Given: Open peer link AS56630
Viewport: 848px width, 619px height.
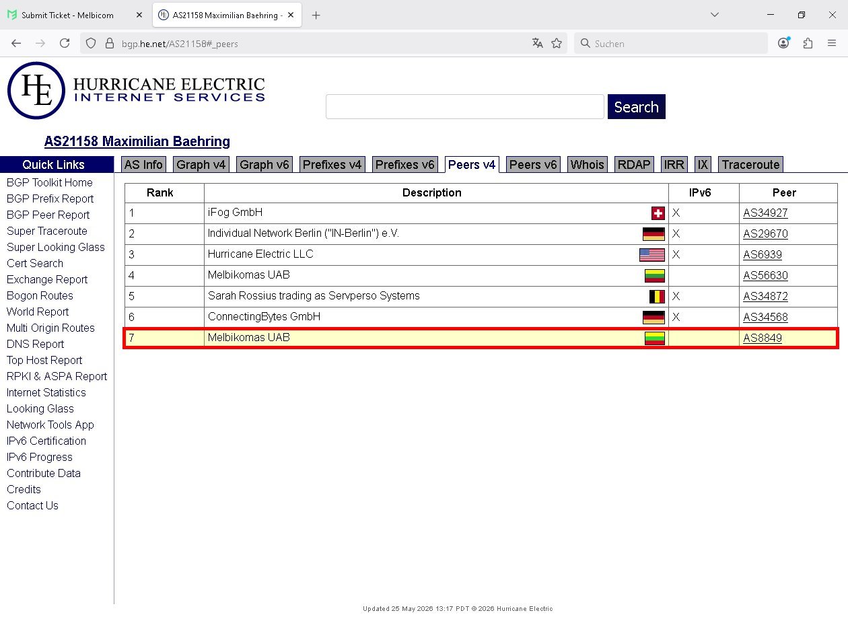Looking at the screenshot, I should (x=765, y=276).
